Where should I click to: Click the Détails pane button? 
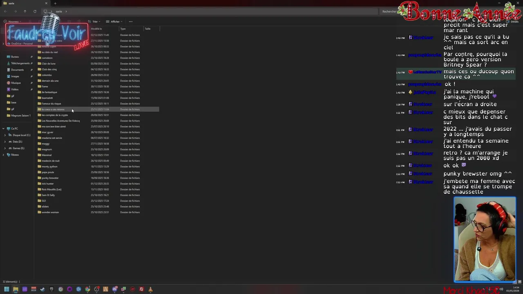pos(512,22)
